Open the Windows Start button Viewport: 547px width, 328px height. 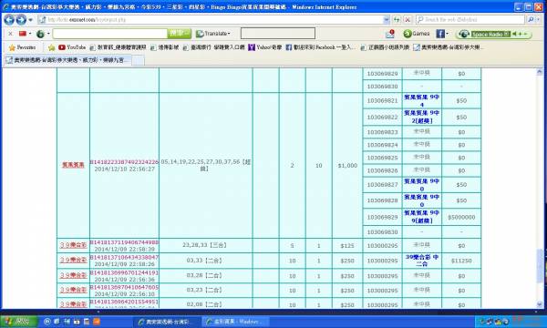(x=18, y=322)
